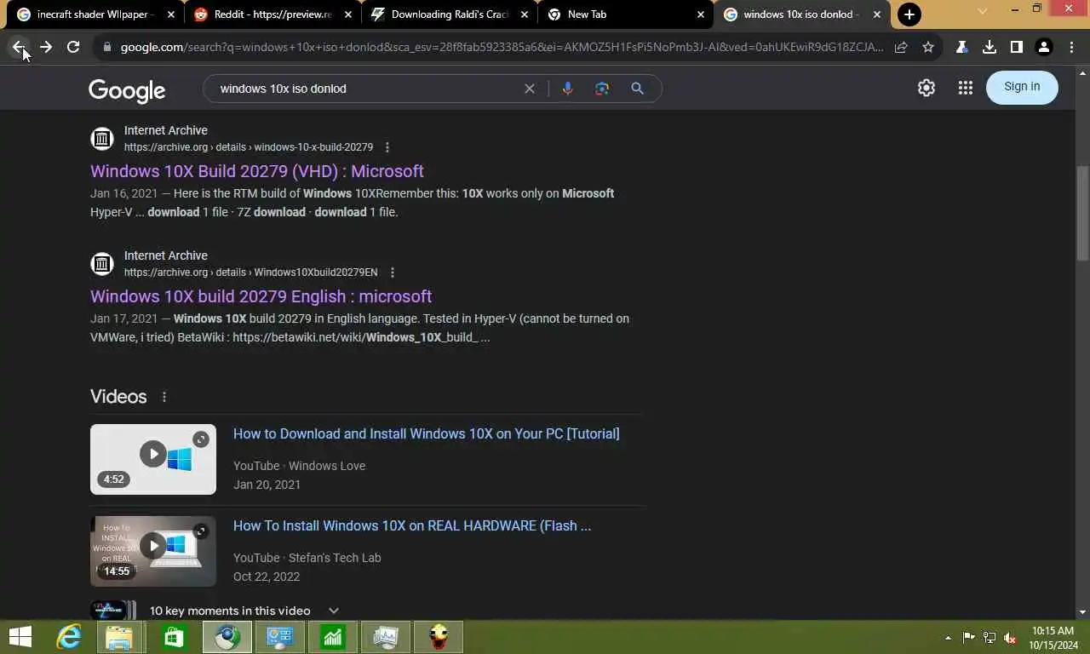Go forward with the browser forward arrow
Image resolution: width=1090 pixels, height=654 pixels.
click(46, 48)
